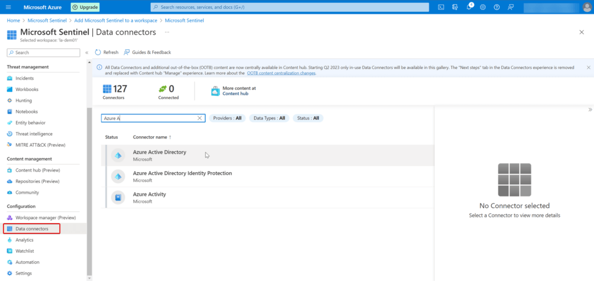This screenshot has width=594, height=281.
Task: Clear the connector search text with X
Action: (200, 118)
